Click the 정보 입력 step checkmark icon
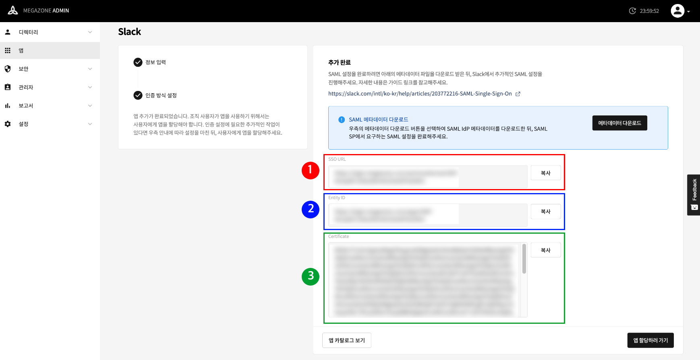 [x=138, y=62]
